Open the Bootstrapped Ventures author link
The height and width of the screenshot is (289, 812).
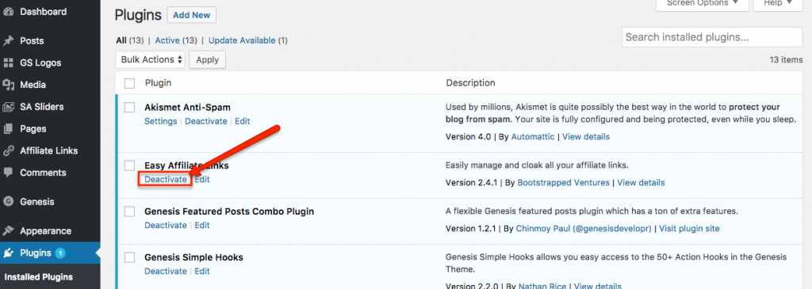pos(564,182)
